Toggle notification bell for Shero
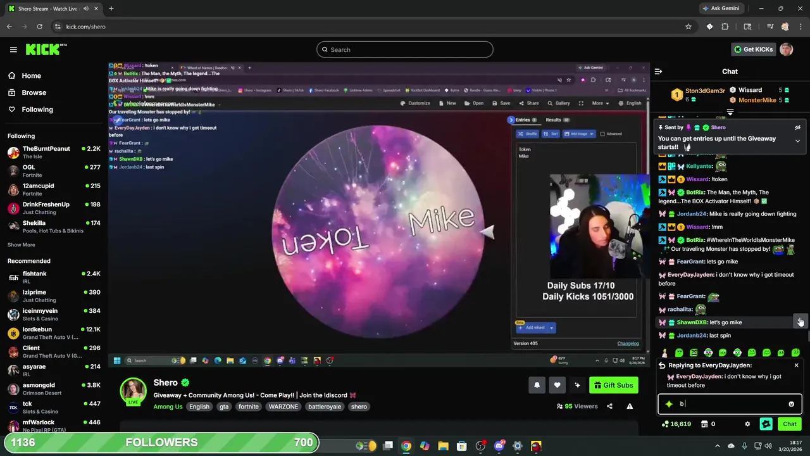The image size is (810, 456). coord(537,385)
